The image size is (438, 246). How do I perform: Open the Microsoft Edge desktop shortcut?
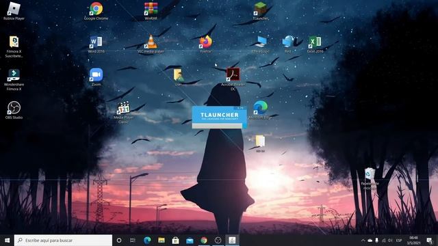point(260,111)
